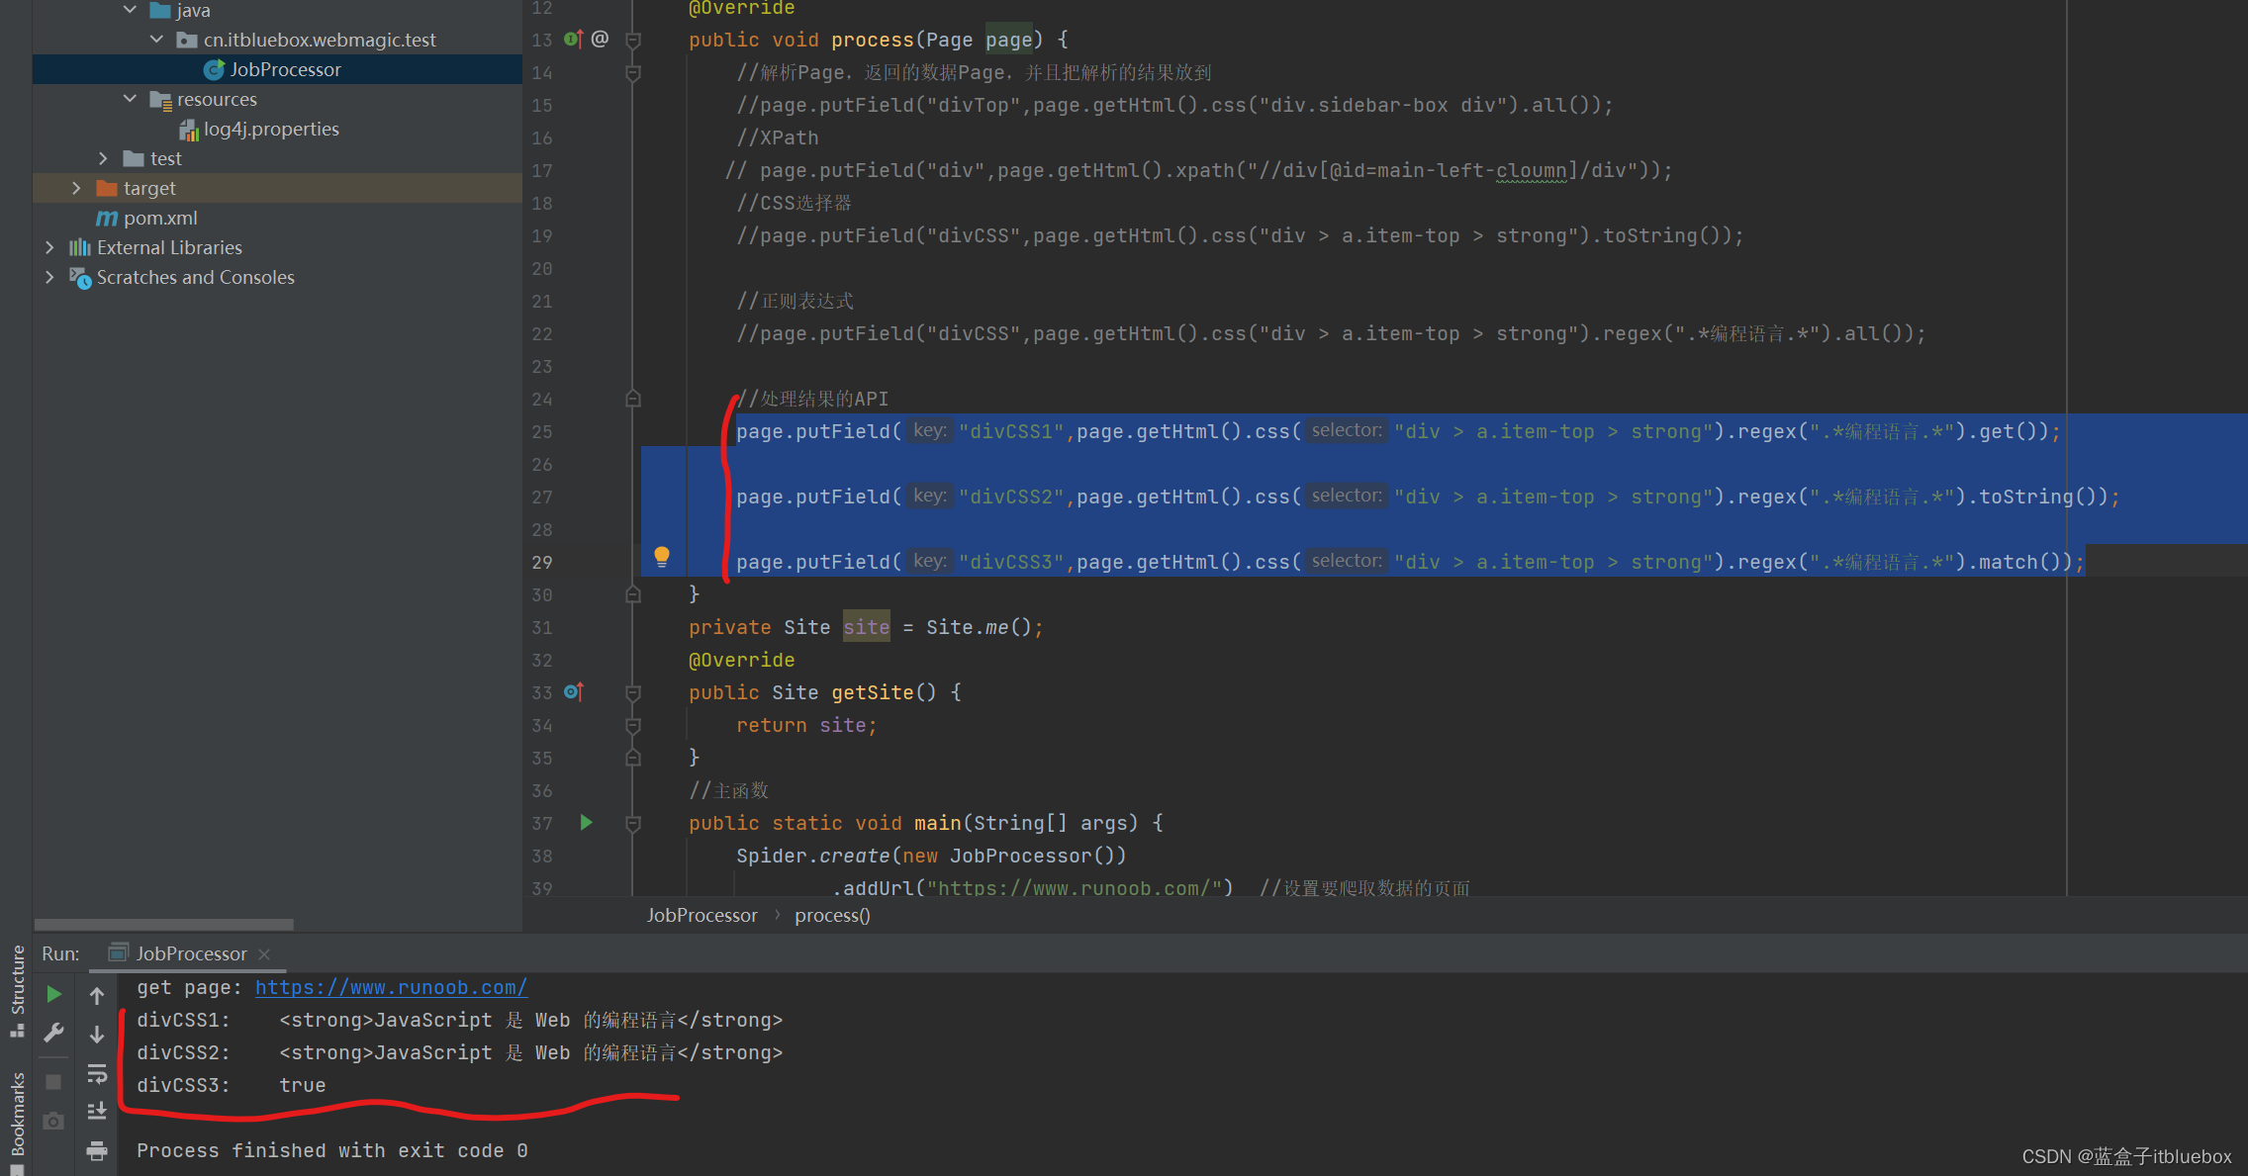Click the Stop process square icon
The width and height of the screenshot is (2248, 1176).
tap(54, 1082)
